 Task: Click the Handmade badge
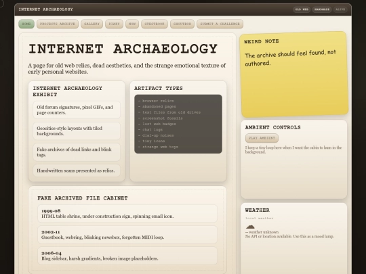click(x=322, y=9)
